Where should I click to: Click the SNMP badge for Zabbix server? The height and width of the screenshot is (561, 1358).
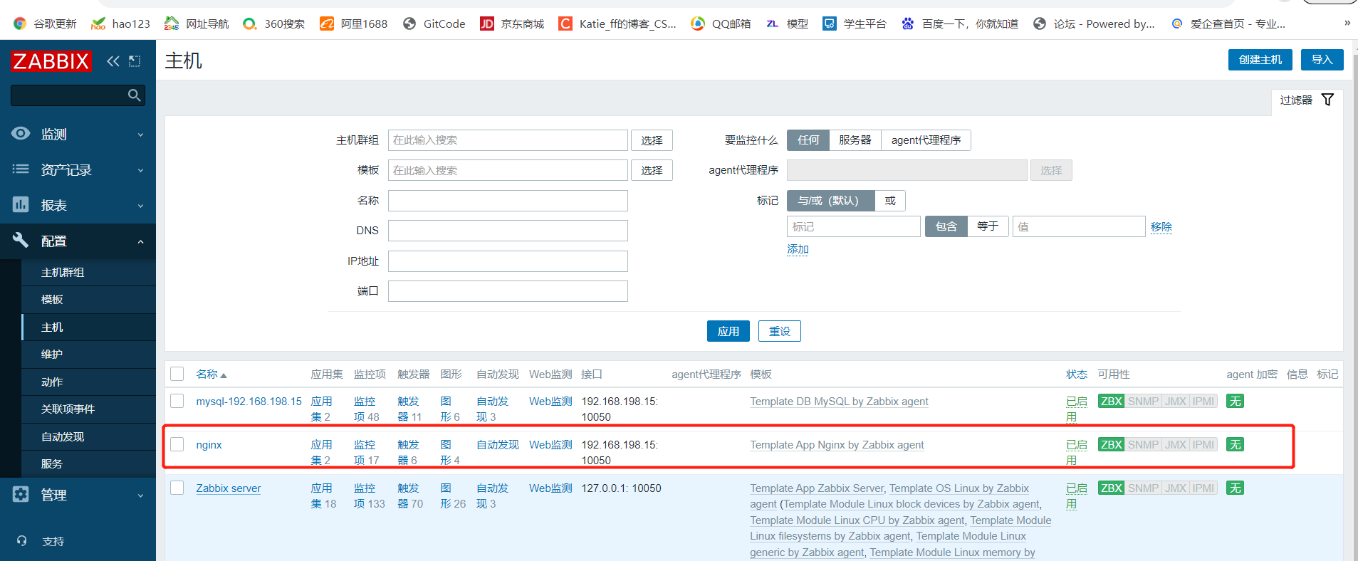[1143, 488]
